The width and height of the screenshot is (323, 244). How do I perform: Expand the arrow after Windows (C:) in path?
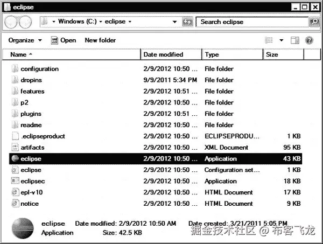point(101,22)
